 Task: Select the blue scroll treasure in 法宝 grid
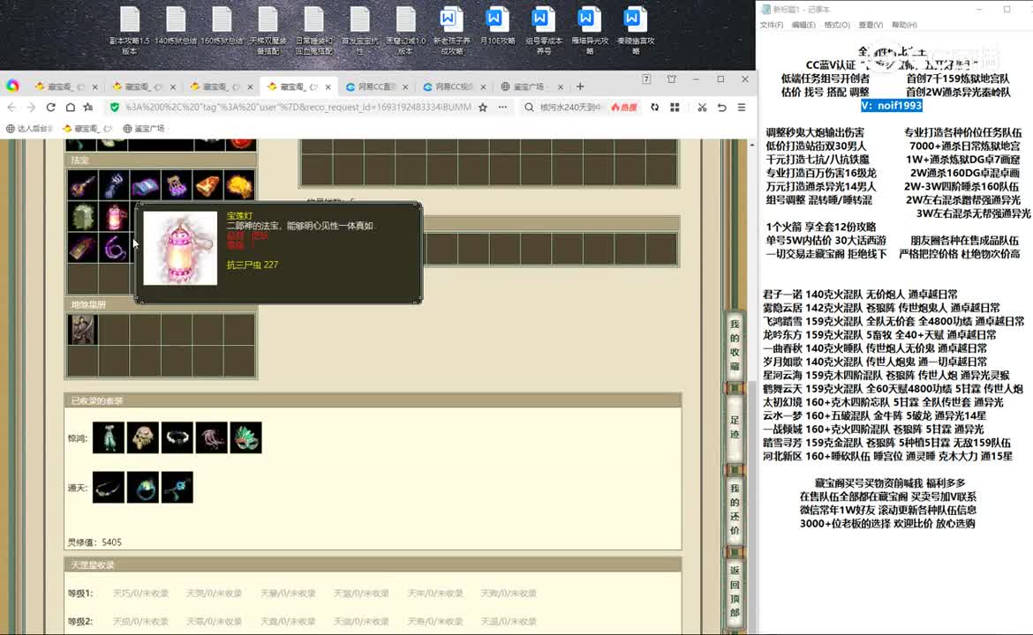tap(145, 185)
